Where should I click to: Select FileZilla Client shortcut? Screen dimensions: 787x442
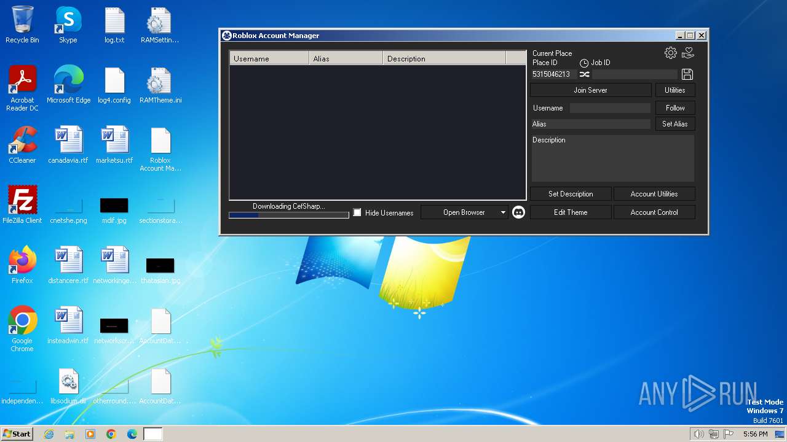pos(22,205)
